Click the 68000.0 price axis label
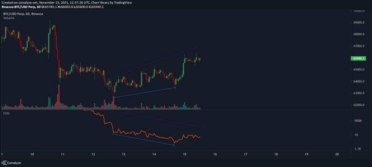 359,34
